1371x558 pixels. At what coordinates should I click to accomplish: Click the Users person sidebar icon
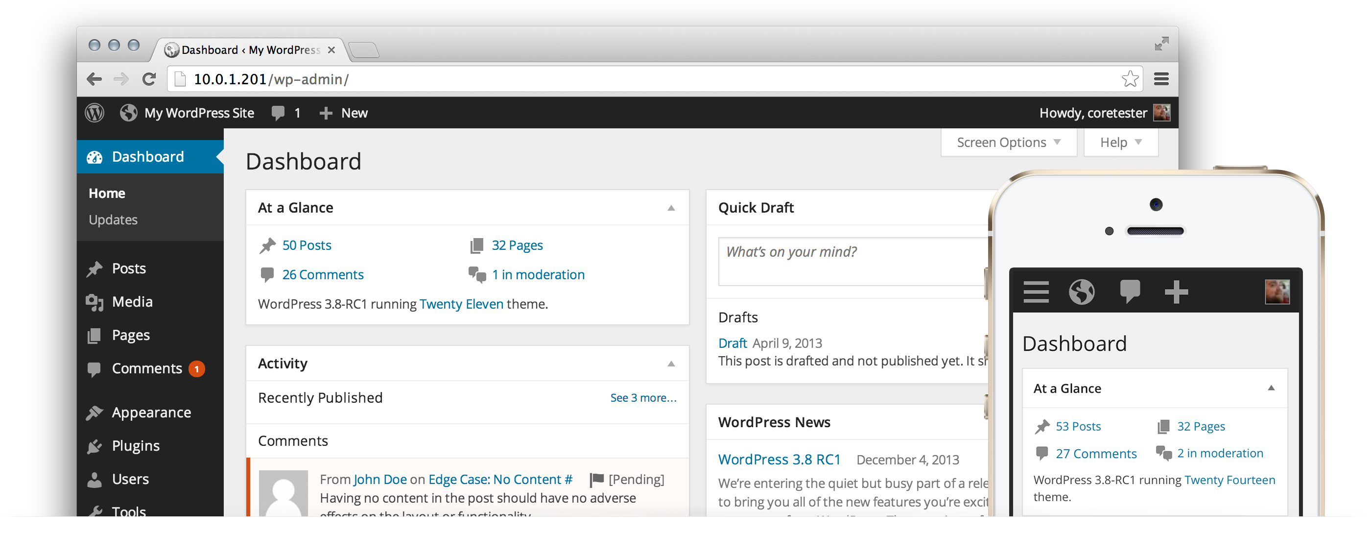pos(94,480)
